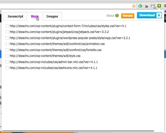Click the green exclamation About icon
This screenshot has height=133, width=166.
117,16
